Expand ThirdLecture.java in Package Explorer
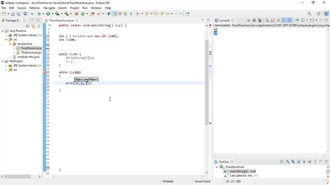330x185 pixels. point(14,52)
